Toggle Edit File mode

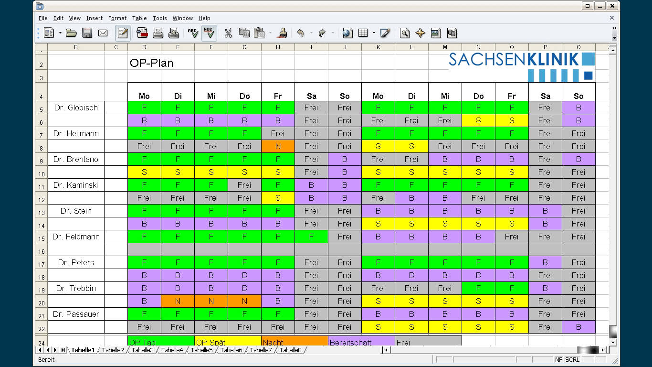pyautogui.click(x=123, y=33)
